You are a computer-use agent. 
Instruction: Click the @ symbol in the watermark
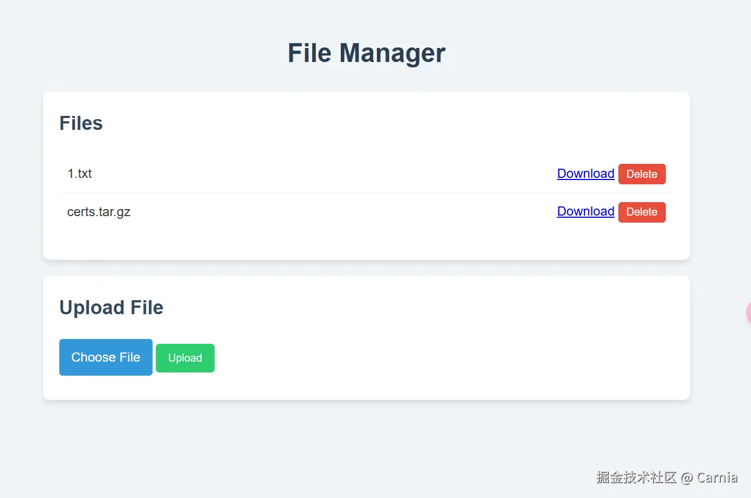click(x=686, y=478)
